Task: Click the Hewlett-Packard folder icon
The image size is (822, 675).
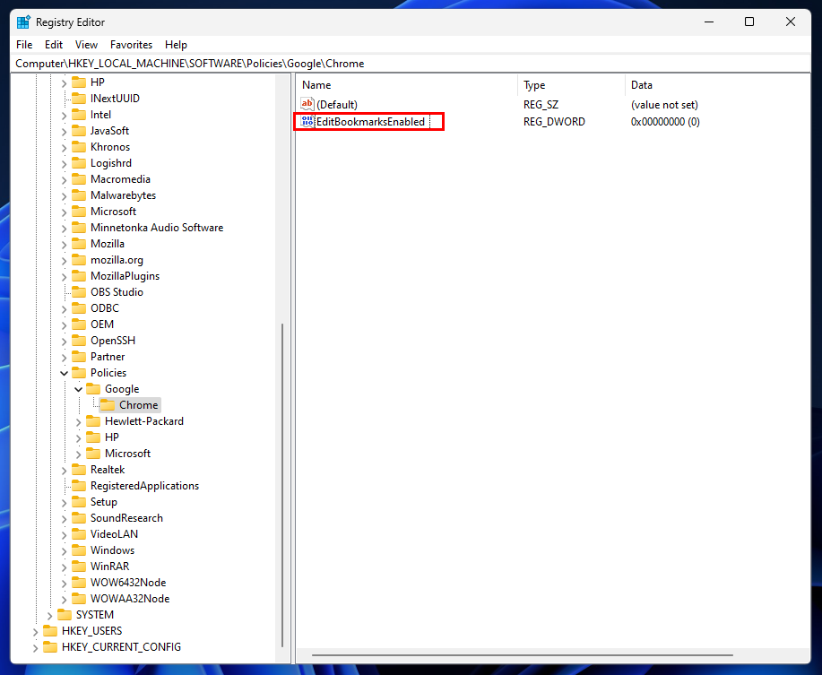Action: click(93, 420)
